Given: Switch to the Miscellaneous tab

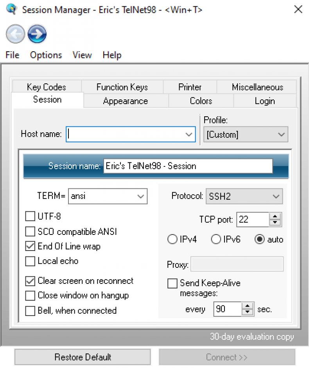Looking at the screenshot, I should click(257, 87).
